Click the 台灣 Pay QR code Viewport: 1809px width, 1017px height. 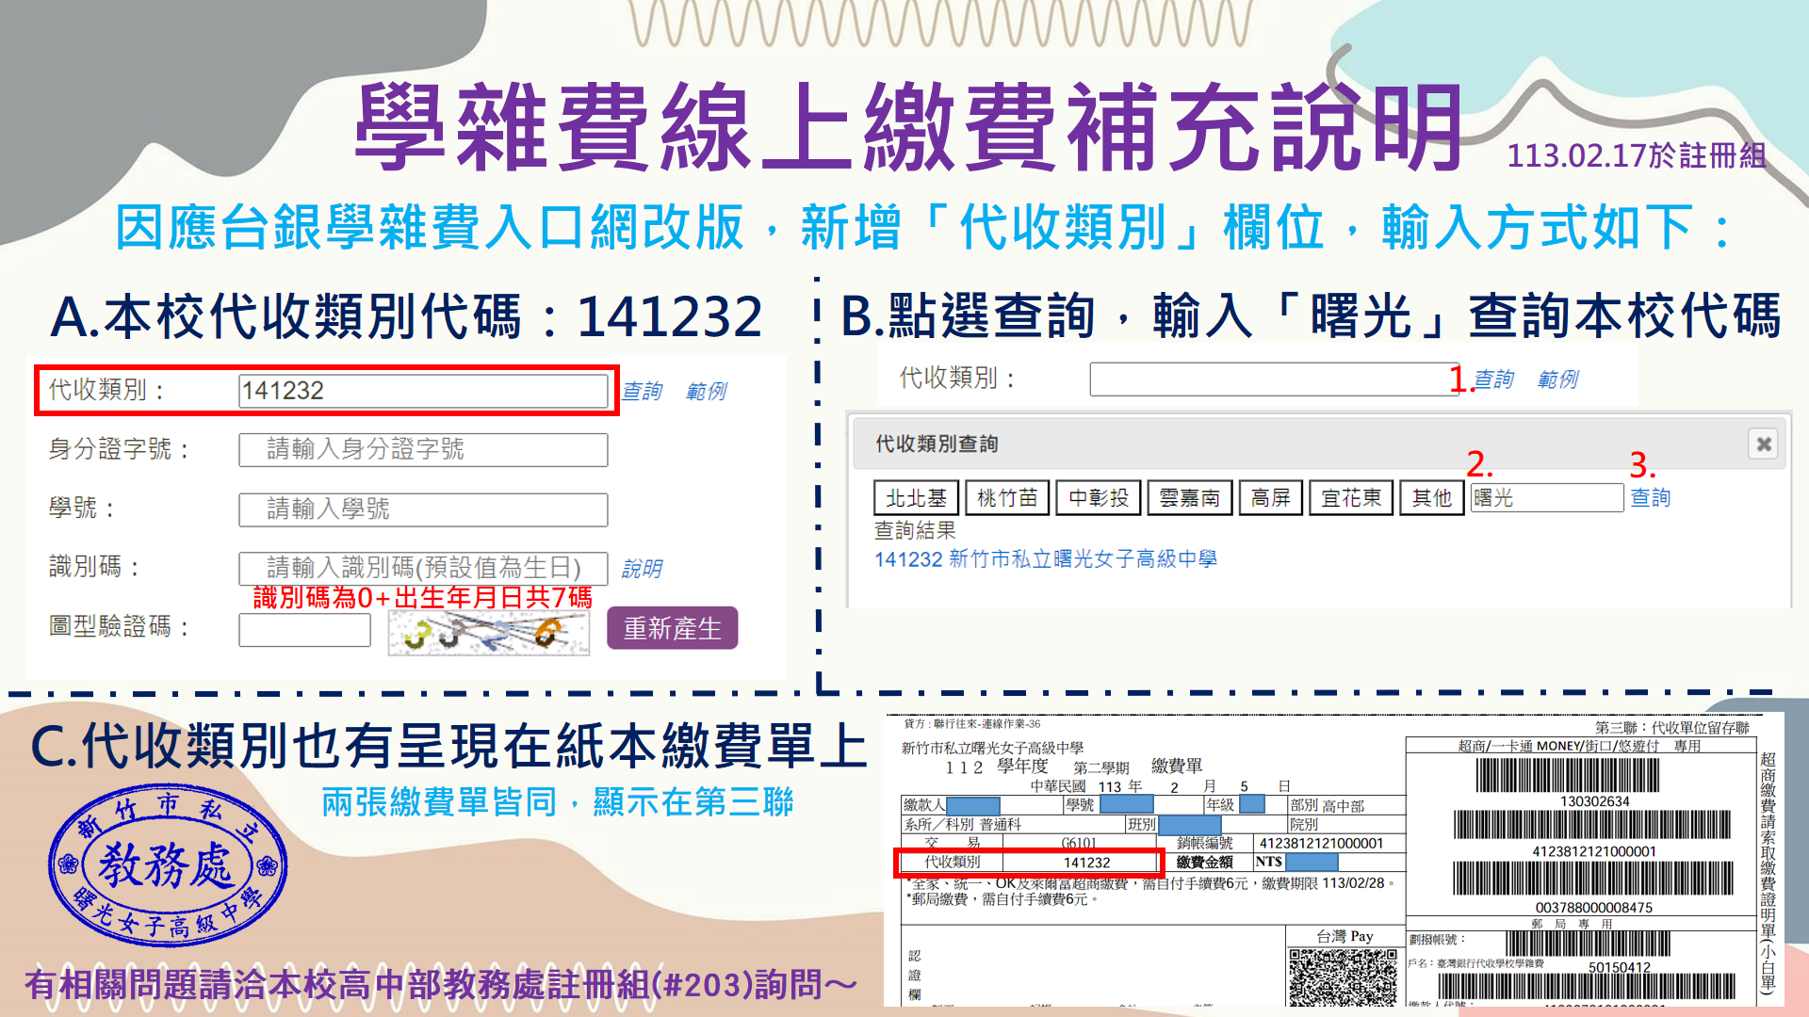[x=1343, y=977]
